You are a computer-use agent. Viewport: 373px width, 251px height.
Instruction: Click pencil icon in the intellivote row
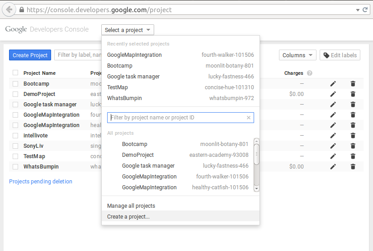coord(333,136)
